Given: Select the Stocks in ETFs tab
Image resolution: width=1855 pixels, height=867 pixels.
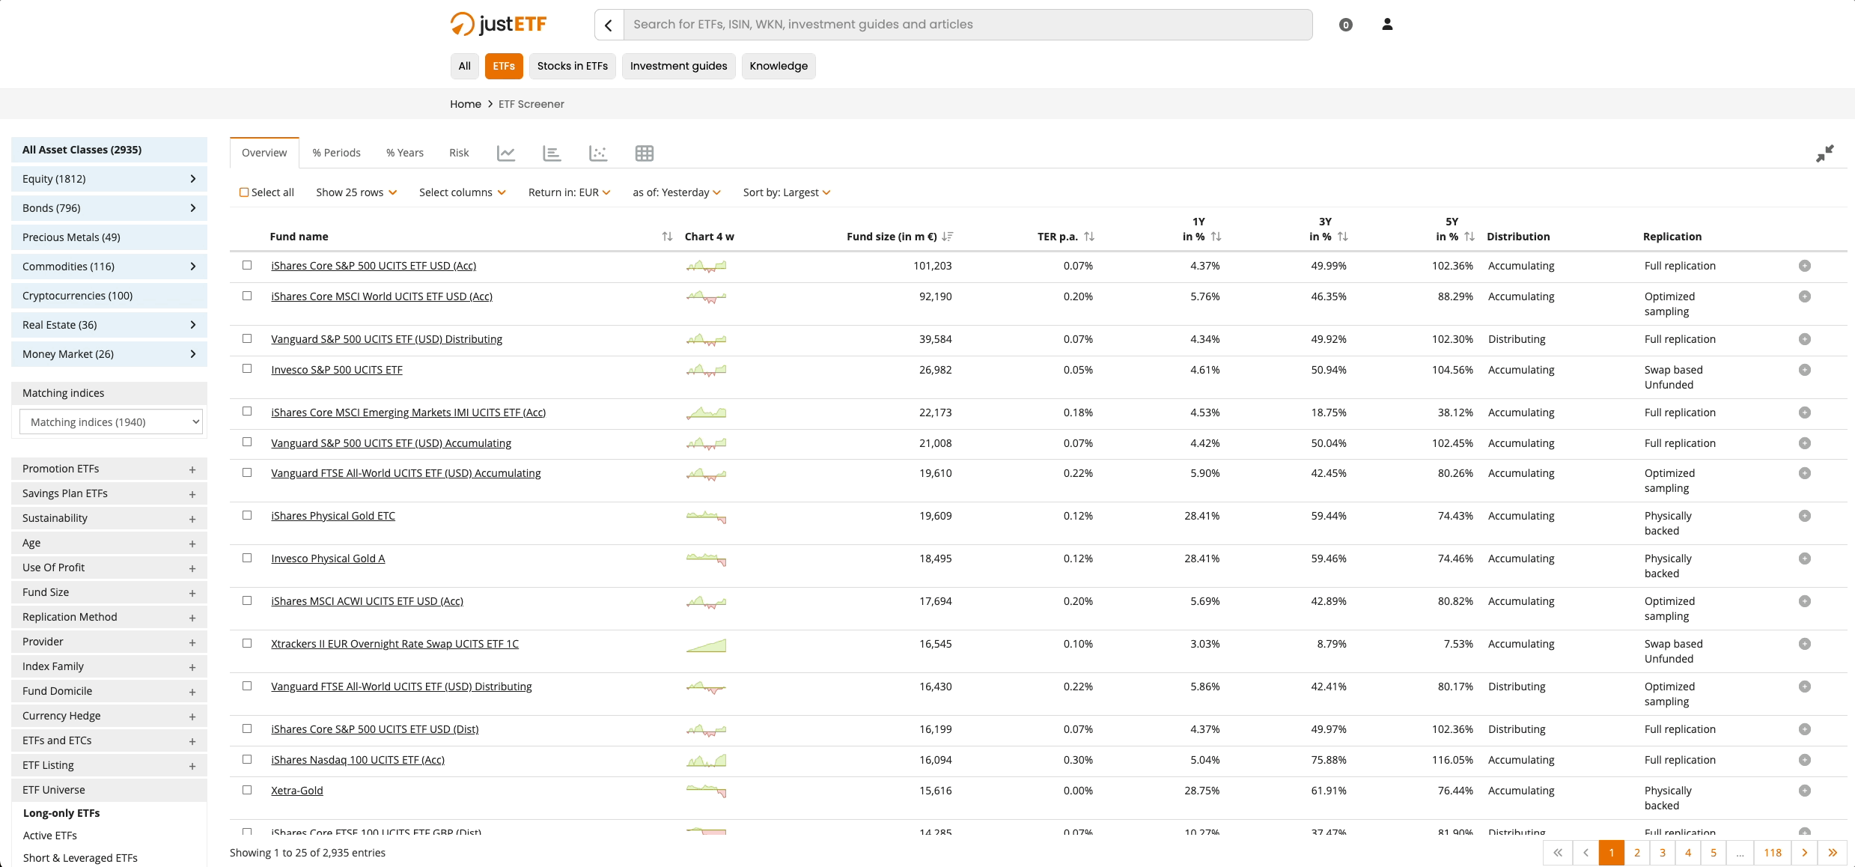Looking at the screenshot, I should [572, 66].
